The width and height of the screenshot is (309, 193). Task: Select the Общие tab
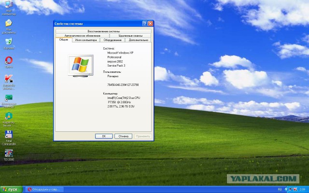64,40
